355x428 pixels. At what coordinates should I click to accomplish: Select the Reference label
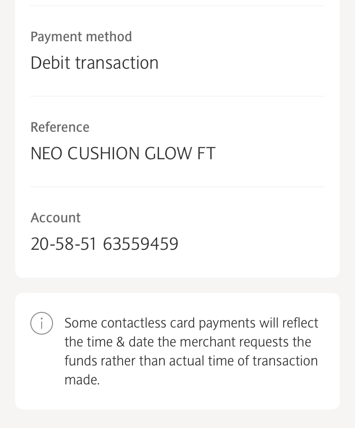[x=60, y=127]
